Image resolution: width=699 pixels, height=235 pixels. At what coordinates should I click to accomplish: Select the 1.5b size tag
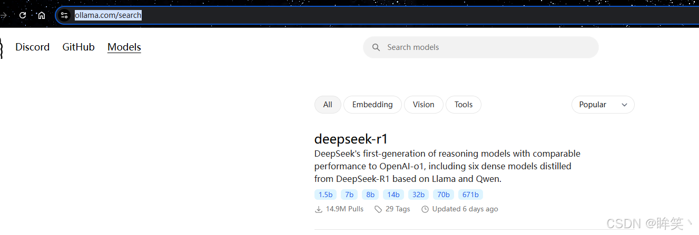[326, 195]
